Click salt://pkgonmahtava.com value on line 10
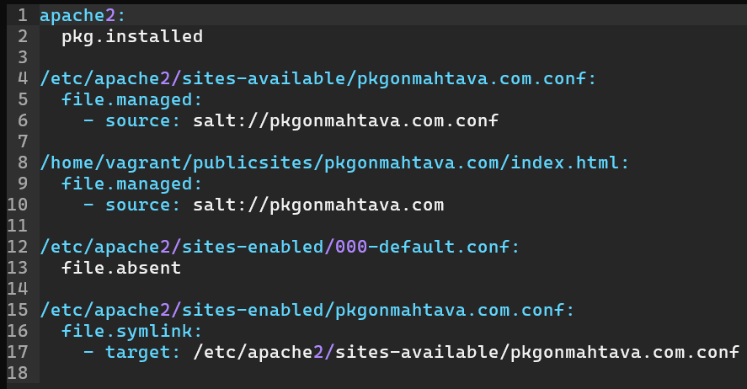The height and width of the screenshot is (389, 747). click(318, 204)
